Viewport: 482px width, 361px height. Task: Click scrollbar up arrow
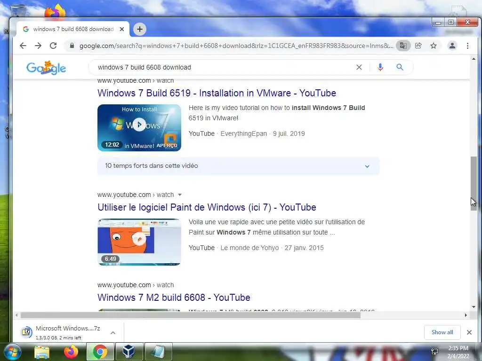(x=474, y=59)
